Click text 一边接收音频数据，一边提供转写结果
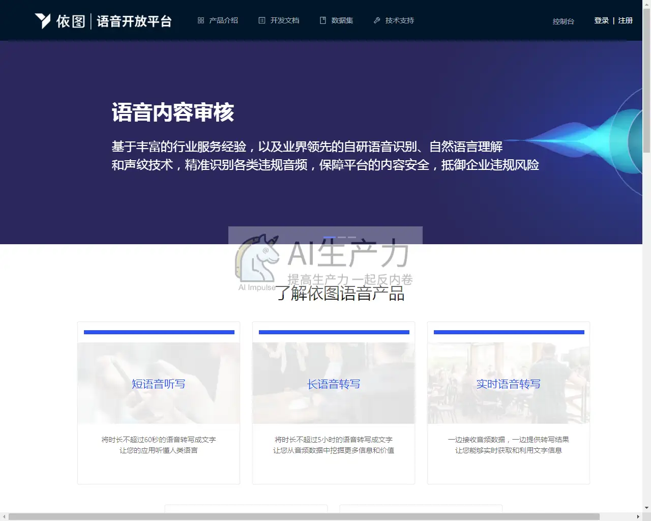This screenshot has height=521, width=651. click(509, 440)
